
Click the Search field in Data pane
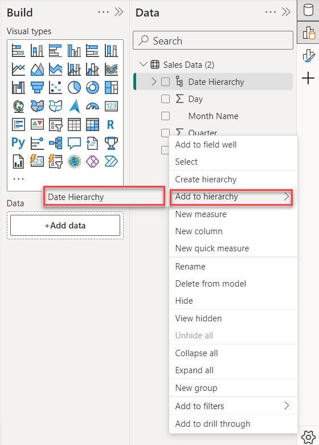click(x=213, y=40)
